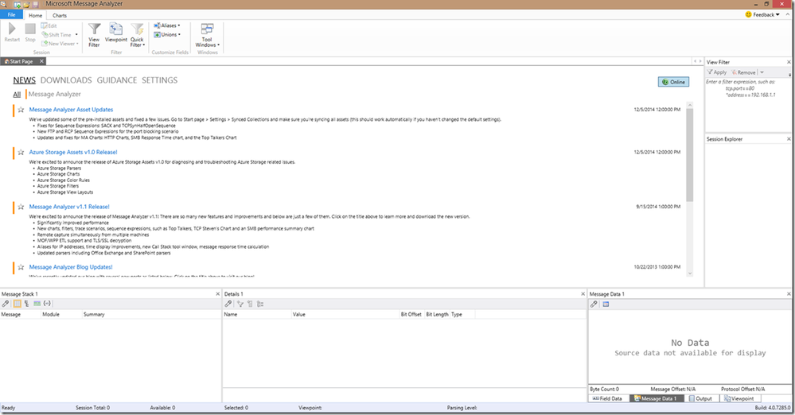Click Apply in the View Filter panel

pos(717,72)
